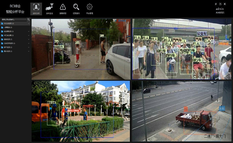233x143 pixels.
Task: Switch to the 实时分析 tab
Action: pyautogui.click(x=36, y=8)
